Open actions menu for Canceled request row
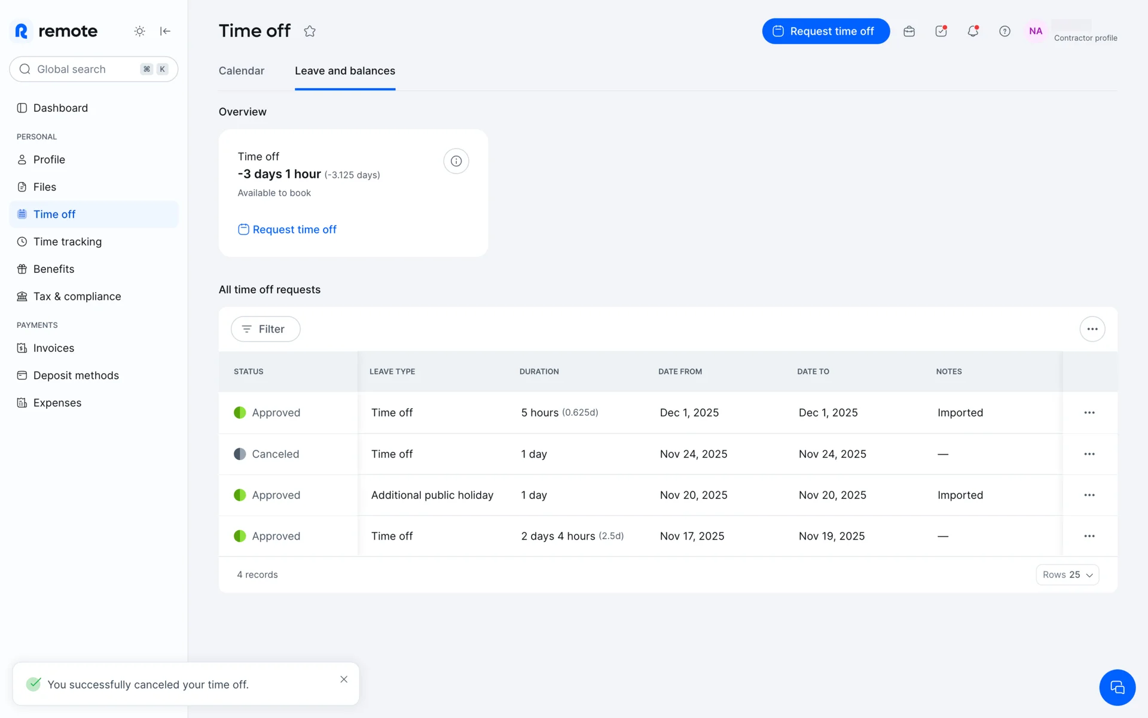The height and width of the screenshot is (718, 1148). (1089, 454)
